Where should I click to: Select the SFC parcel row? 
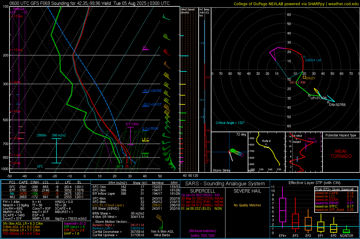[46, 187]
